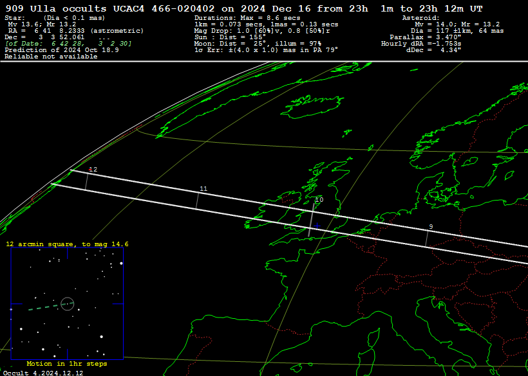Select the 9 minute marker on the path
528x376 pixels.
click(430, 227)
